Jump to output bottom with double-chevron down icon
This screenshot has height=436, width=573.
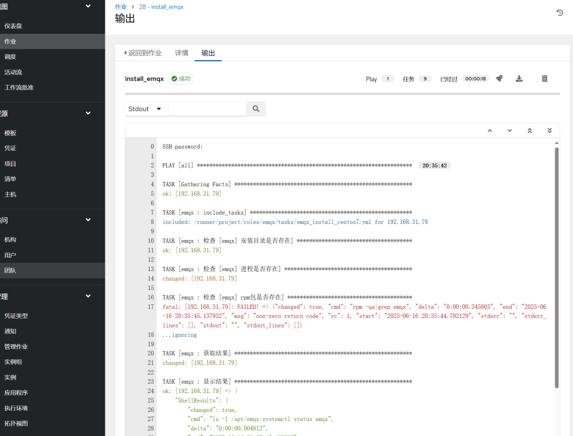[x=550, y=131]
